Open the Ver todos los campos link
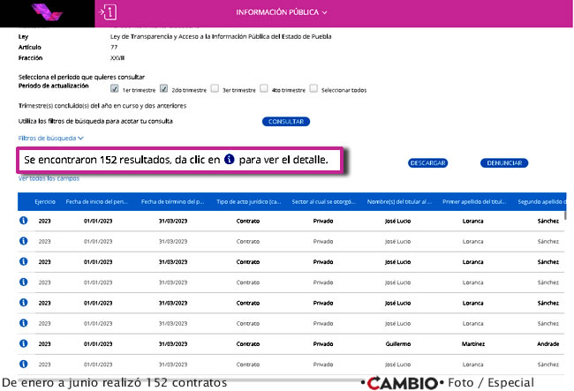Viewport: 574px width, 391px height. click(49, 178)
